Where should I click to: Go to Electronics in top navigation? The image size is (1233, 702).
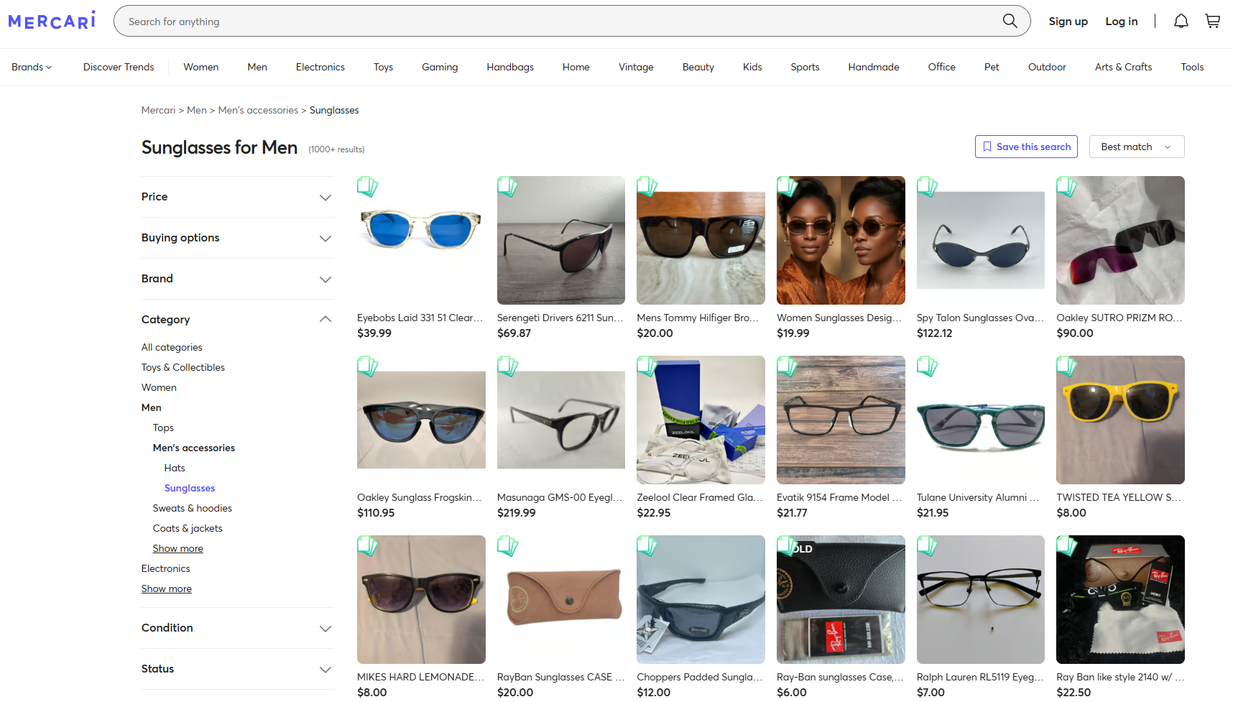click(320, 67)
